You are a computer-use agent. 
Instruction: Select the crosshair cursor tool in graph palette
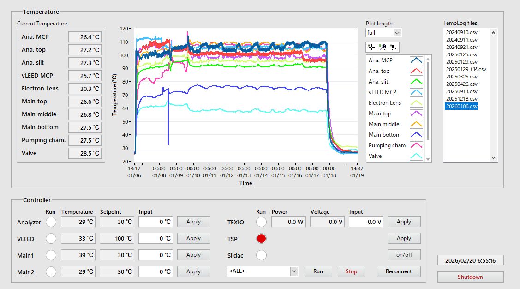[x=371, y=47]
